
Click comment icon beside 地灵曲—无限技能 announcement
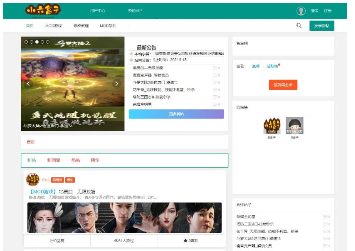pyautogui.click(x=215, y=68)
